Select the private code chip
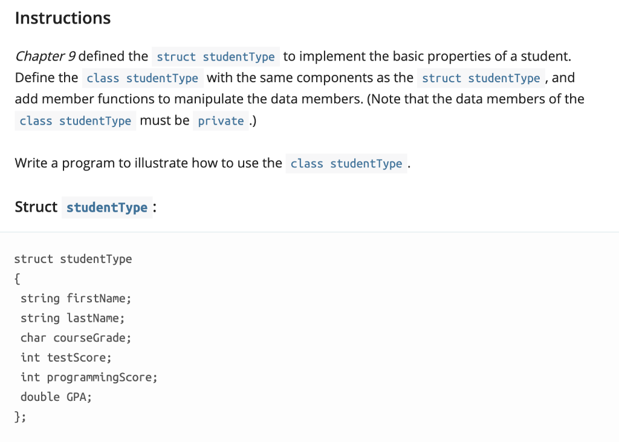The width and height of the screenshot is (619, 442). (x=221, y=121)
